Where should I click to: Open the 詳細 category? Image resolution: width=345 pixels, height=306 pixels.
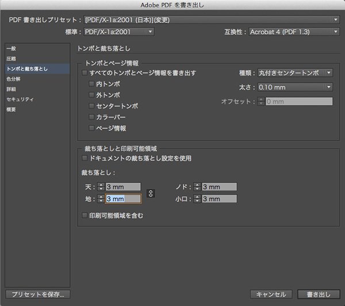(x=37, y=89)
